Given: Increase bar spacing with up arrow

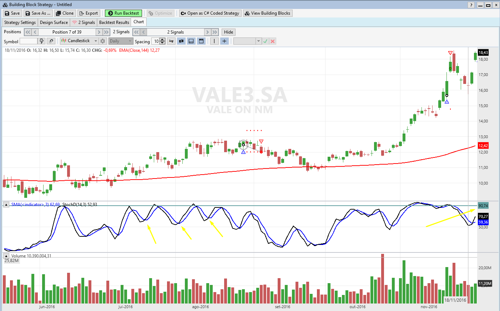Looking at the screenshot, I should pyautogui.click(x=163, y=40).
